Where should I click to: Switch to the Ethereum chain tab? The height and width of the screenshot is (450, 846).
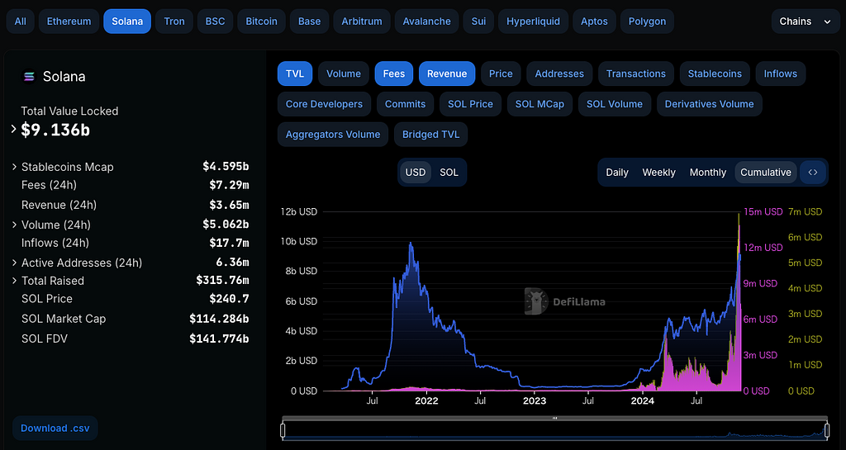[70, 21]
